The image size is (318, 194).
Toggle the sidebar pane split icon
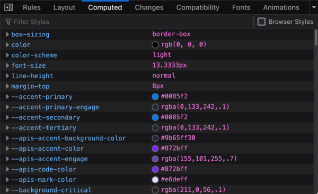pos(8,7)
